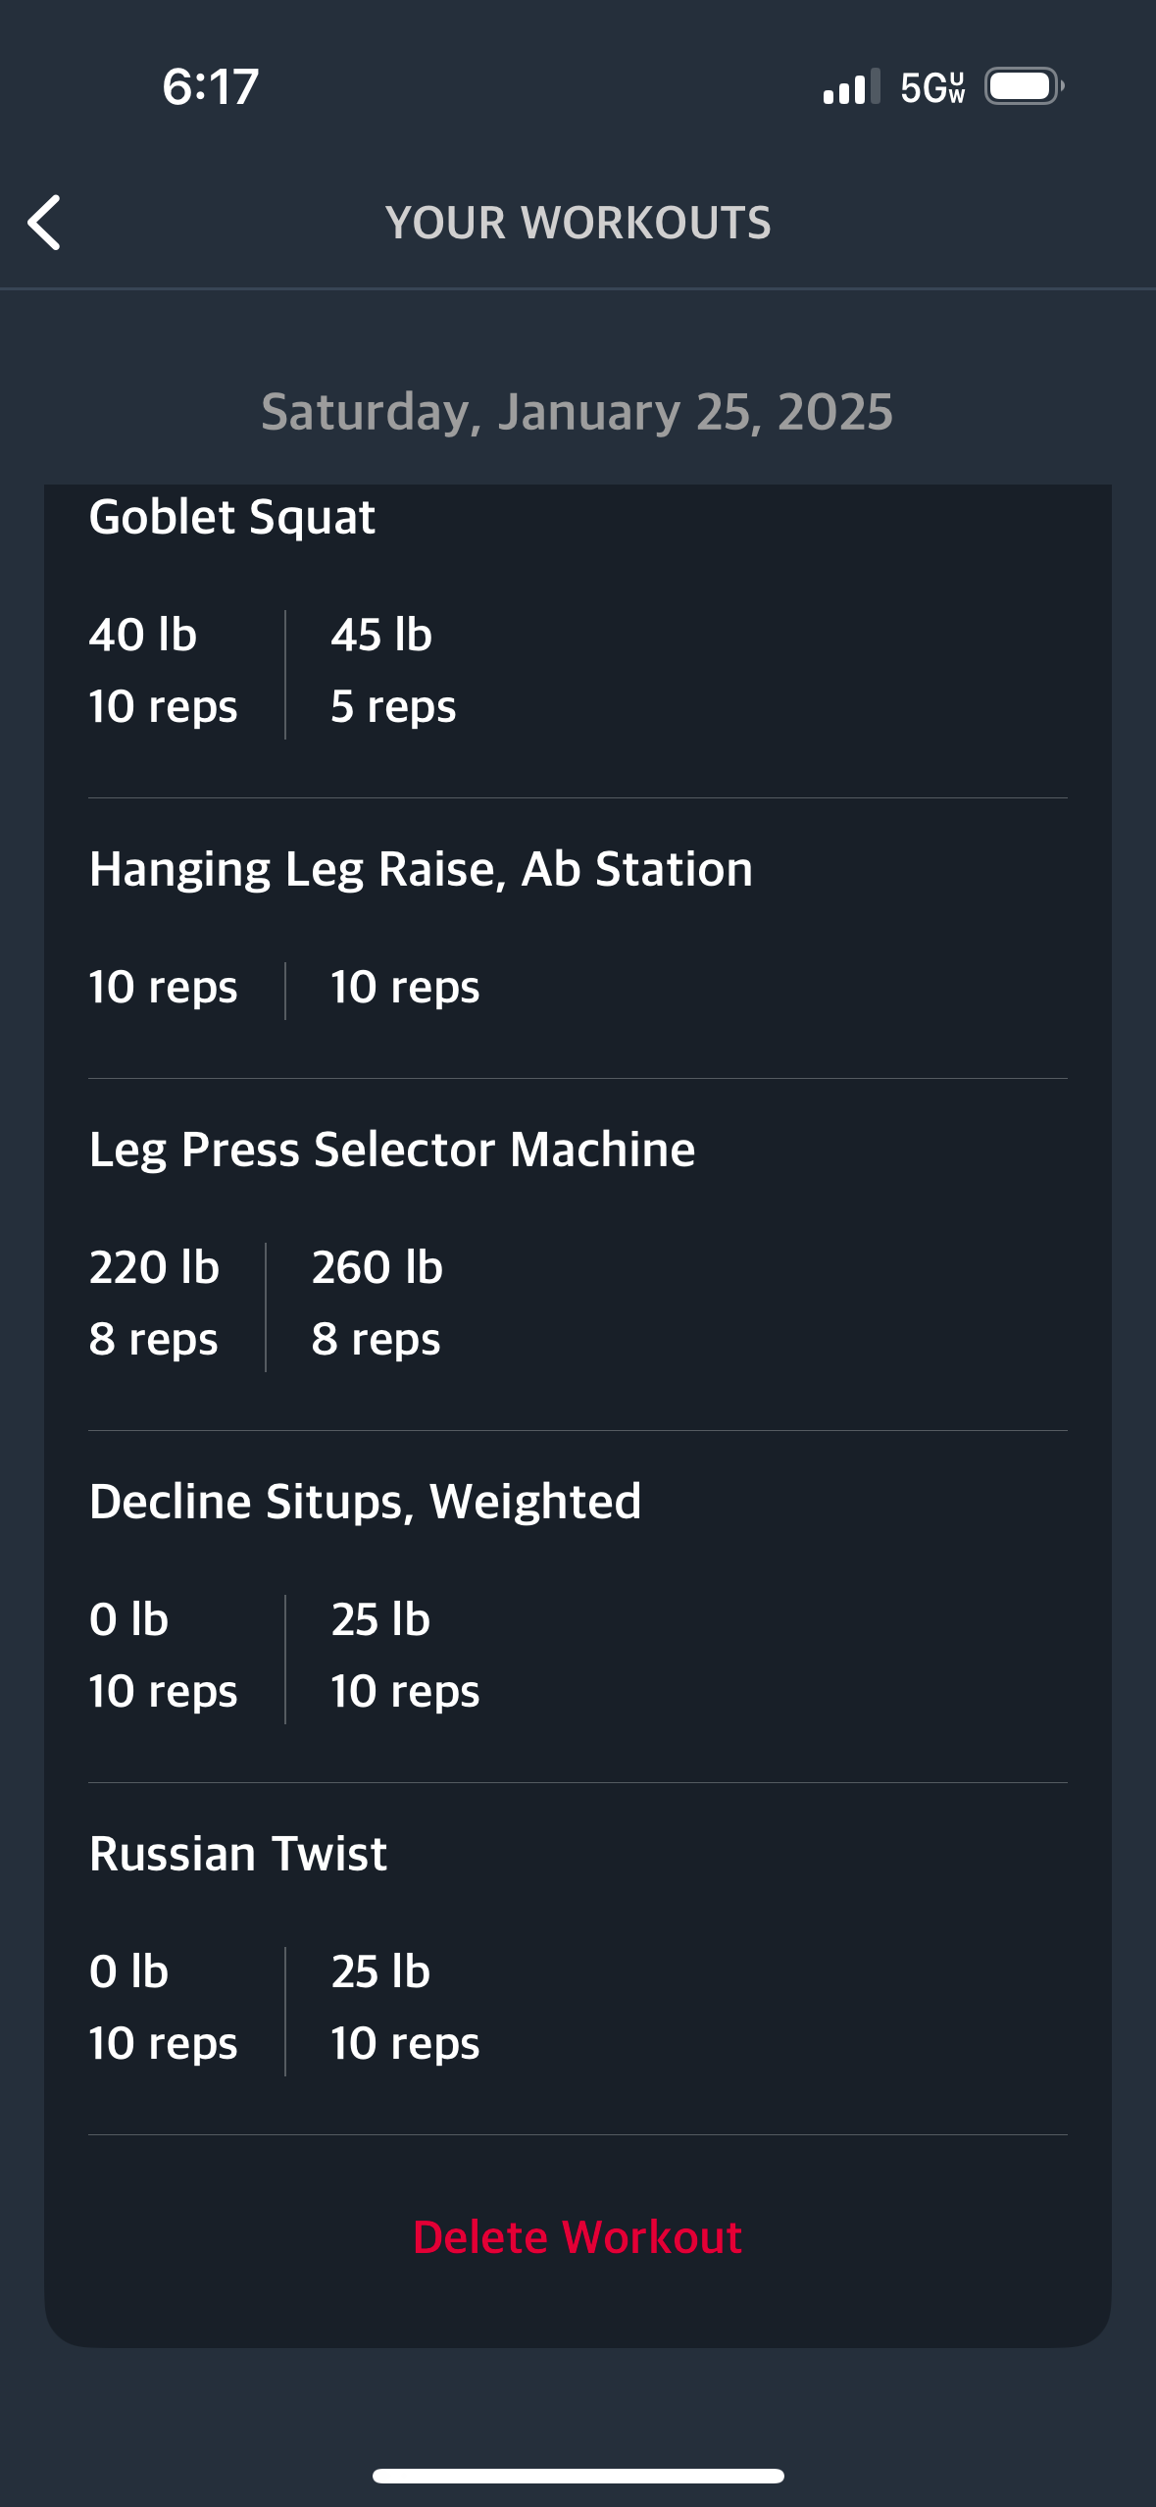Select the 260 lb Leg Press set
This screenshot has height=2507, width=1156.
click(x=377, y=1304)
